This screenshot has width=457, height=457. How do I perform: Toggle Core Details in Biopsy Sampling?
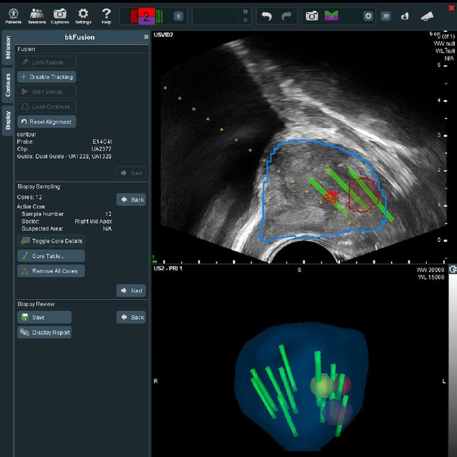51,241
